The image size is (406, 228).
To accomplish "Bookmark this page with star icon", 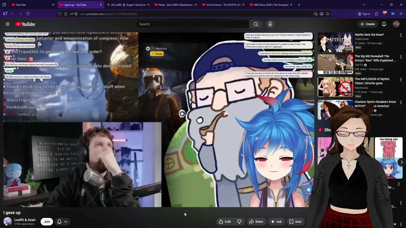I will click(x=327, y=14).
